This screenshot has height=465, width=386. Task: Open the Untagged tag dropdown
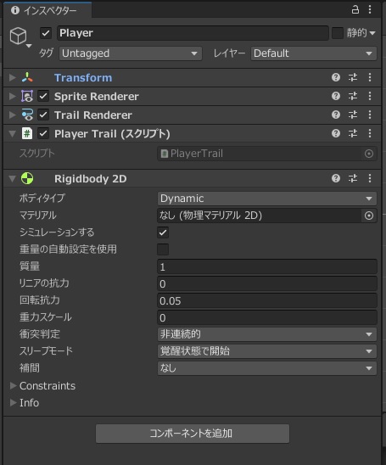coord(131,53)
